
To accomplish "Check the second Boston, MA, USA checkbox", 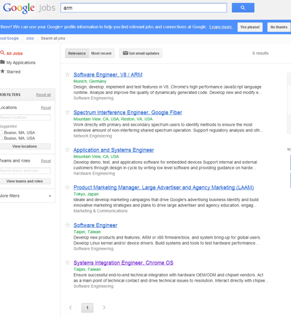I will pyautogui.click(x=1, y=138).
